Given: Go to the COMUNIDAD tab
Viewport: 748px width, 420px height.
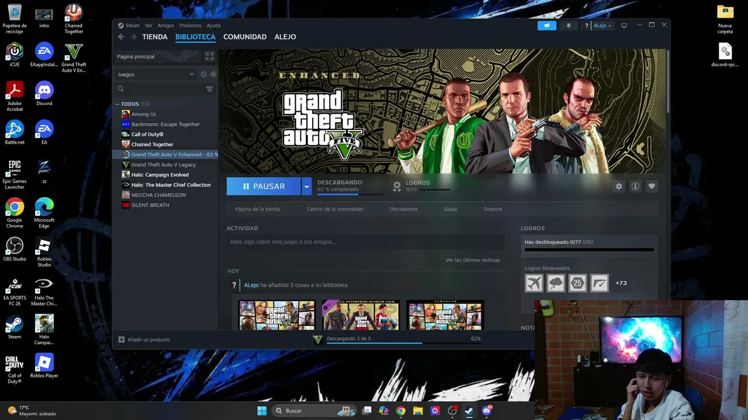Looking at the screenshot, I should (x=245, y=37).
